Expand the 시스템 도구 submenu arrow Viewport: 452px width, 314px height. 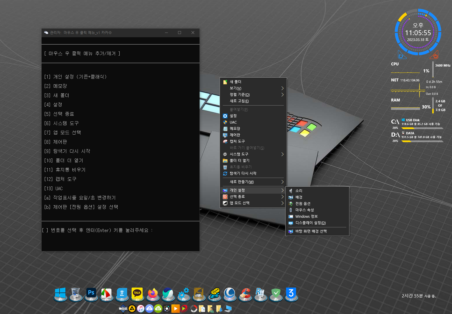282,154
